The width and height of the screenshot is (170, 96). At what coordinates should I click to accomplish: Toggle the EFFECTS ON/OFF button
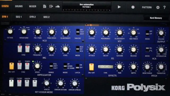pos(91,67)
